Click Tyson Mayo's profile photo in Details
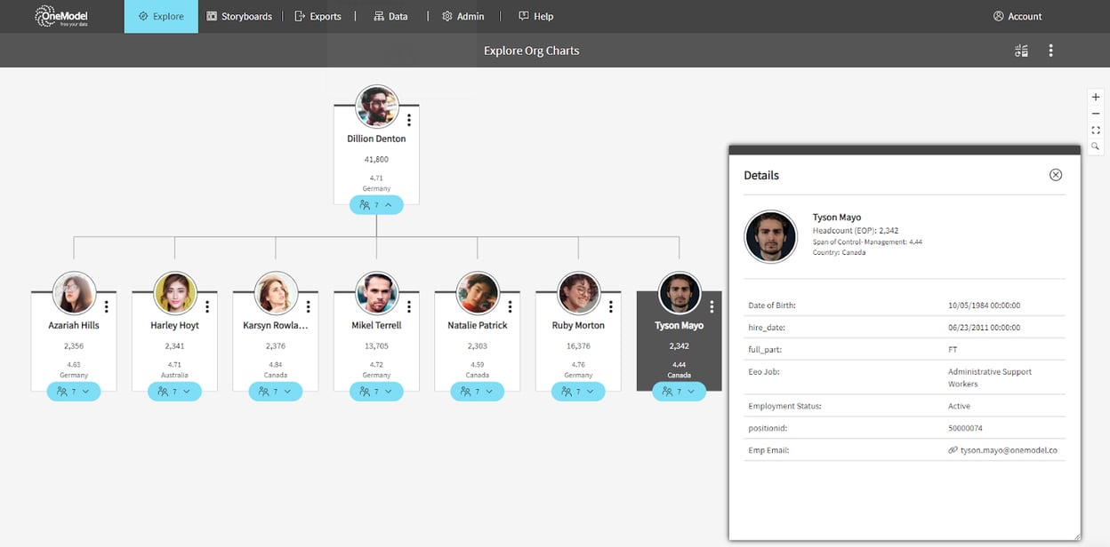The height and width of the screenshot is (547, 1110). 770,237
